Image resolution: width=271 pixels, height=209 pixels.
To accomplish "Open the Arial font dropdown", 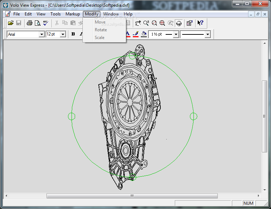I will (42, 34).
